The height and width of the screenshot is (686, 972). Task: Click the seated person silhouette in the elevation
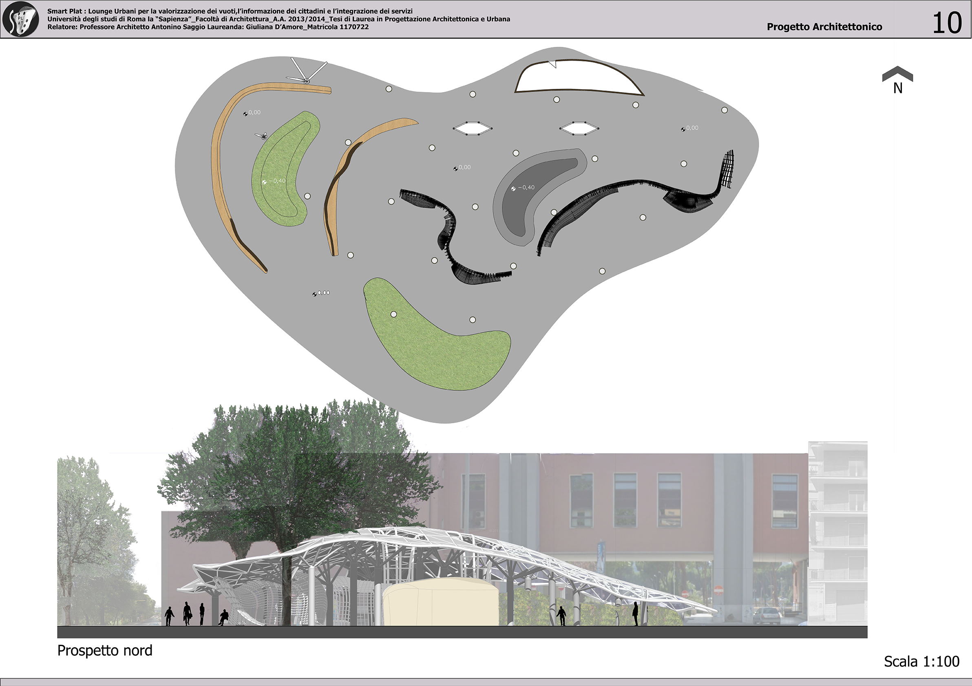coord(223,618)
